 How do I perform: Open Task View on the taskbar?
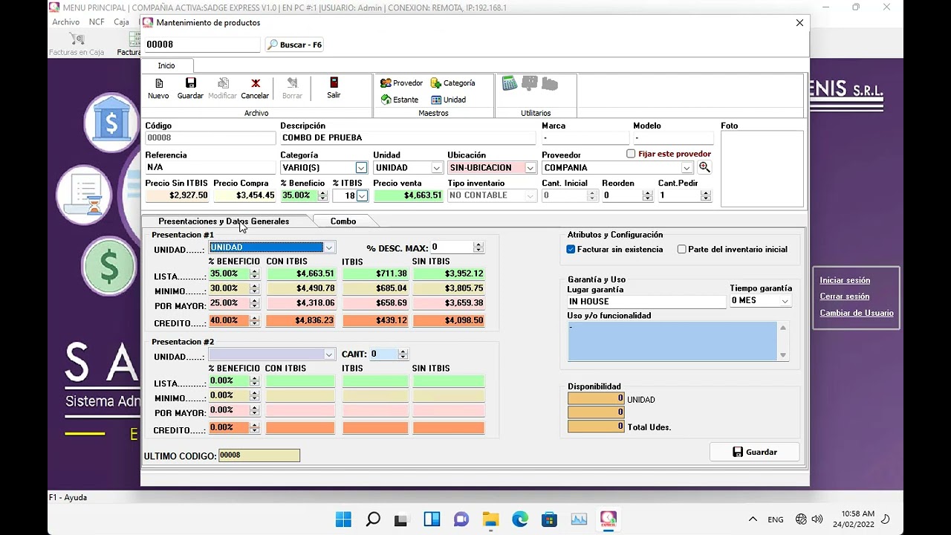[402, 519]
